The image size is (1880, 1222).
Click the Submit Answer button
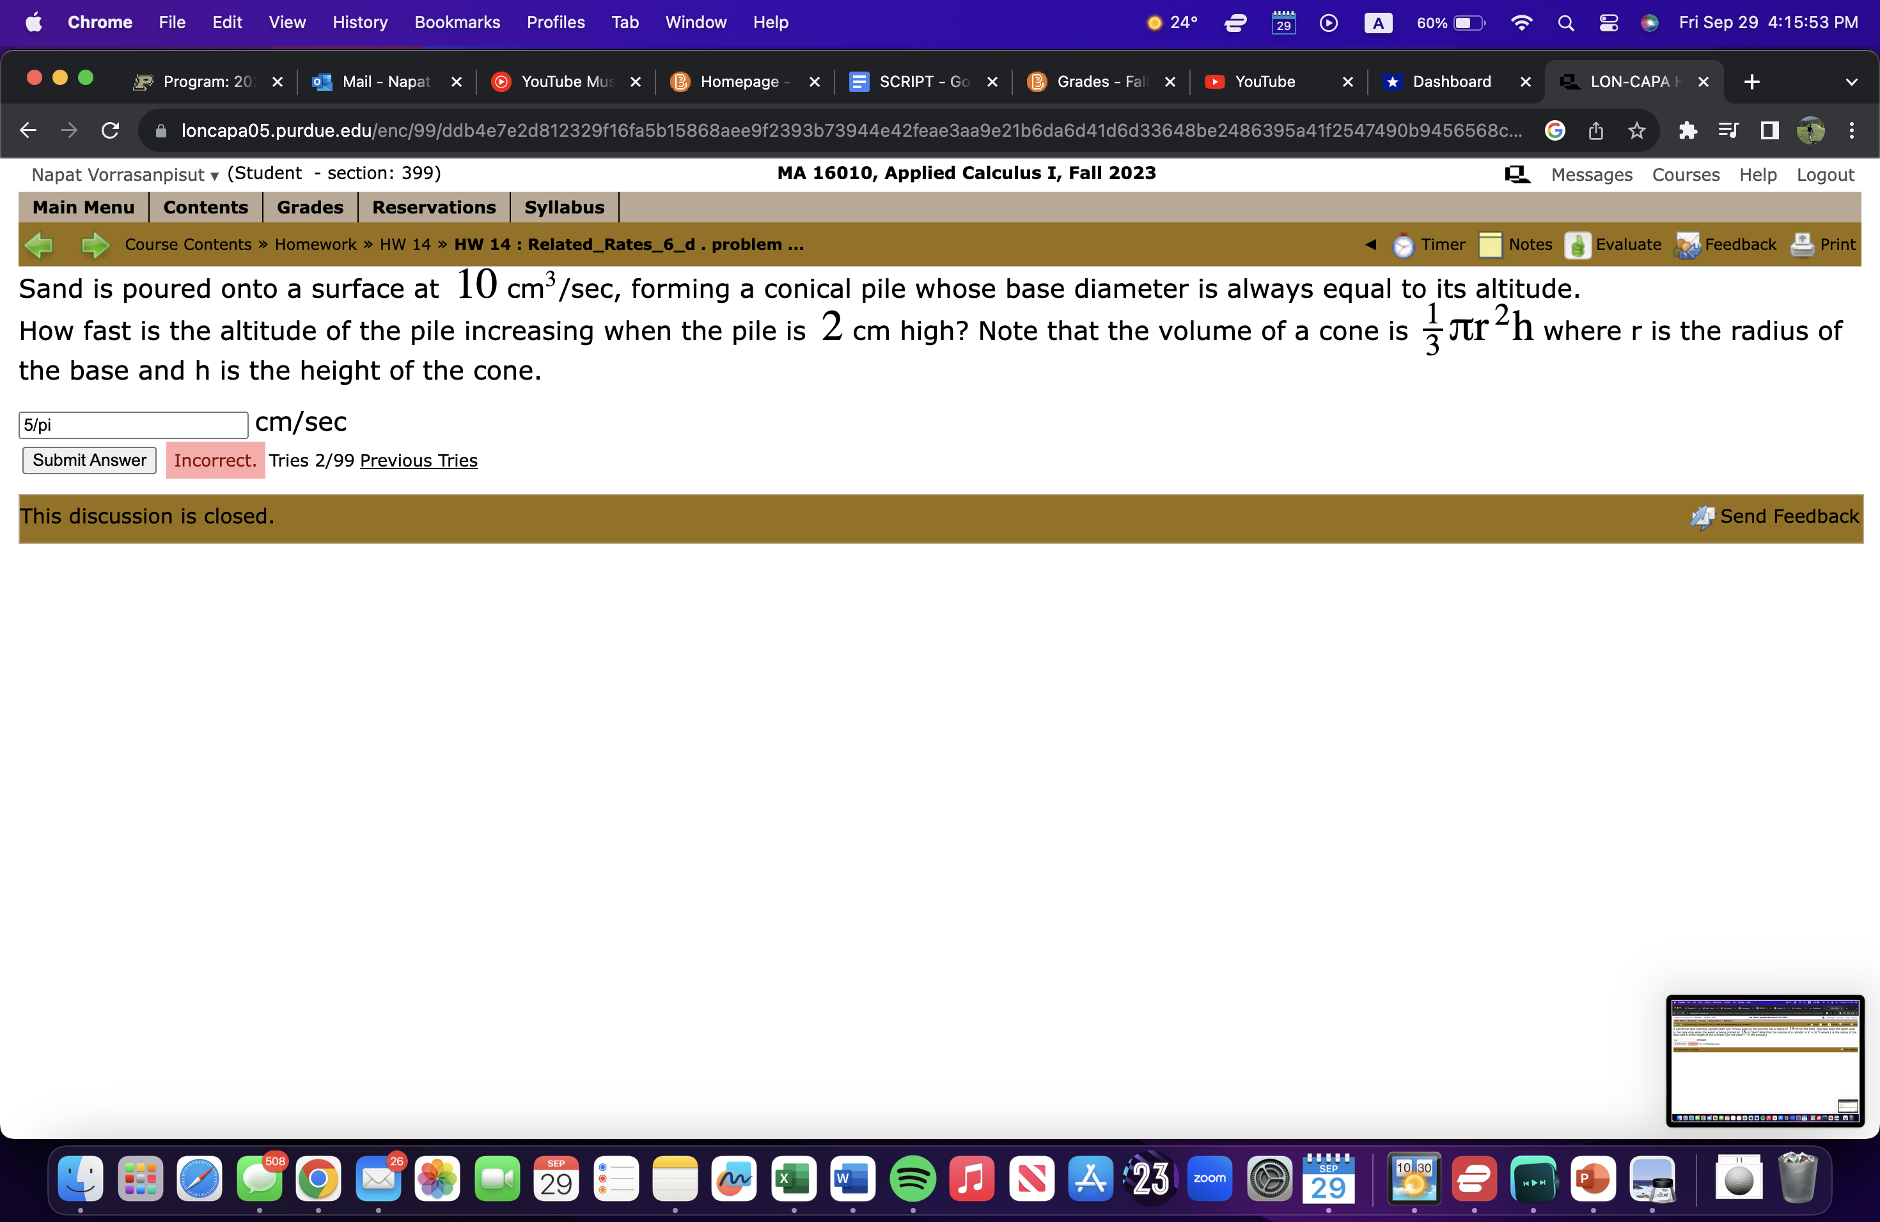point(90,460)
